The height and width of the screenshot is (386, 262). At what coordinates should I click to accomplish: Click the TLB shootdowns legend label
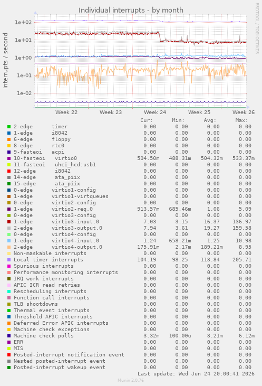(x=36, y=304)
